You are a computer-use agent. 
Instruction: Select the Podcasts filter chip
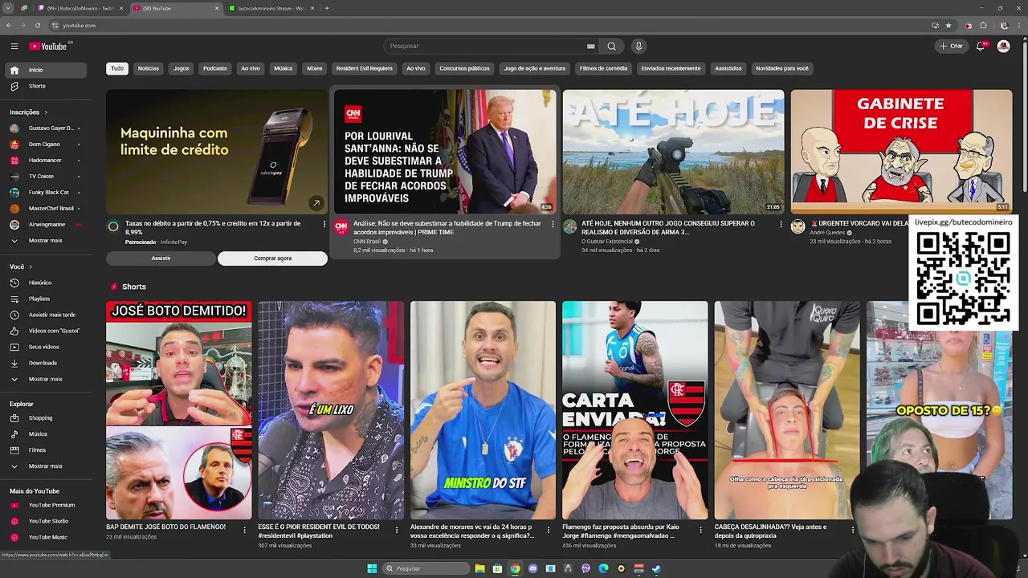(215, 68)
